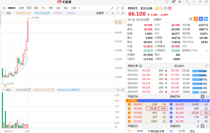This screenshot has width=210, height=133.
Task: Open the messages envelope icon
Action: 174,2
